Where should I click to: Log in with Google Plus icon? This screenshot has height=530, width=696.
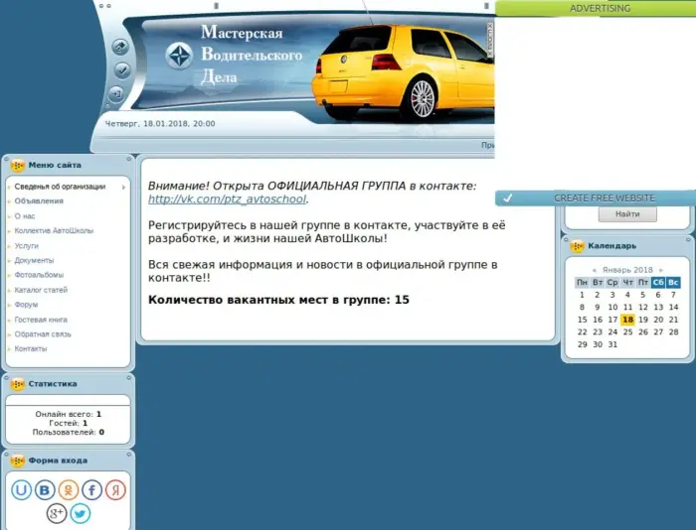(x=57, y=513)
